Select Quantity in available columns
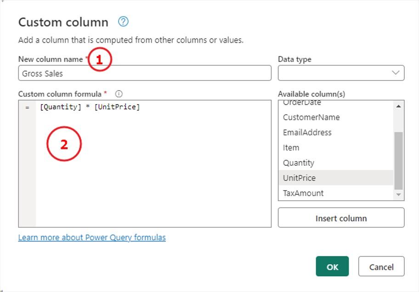The height and width of the screenshot is (292, 419). pos(336,163)
